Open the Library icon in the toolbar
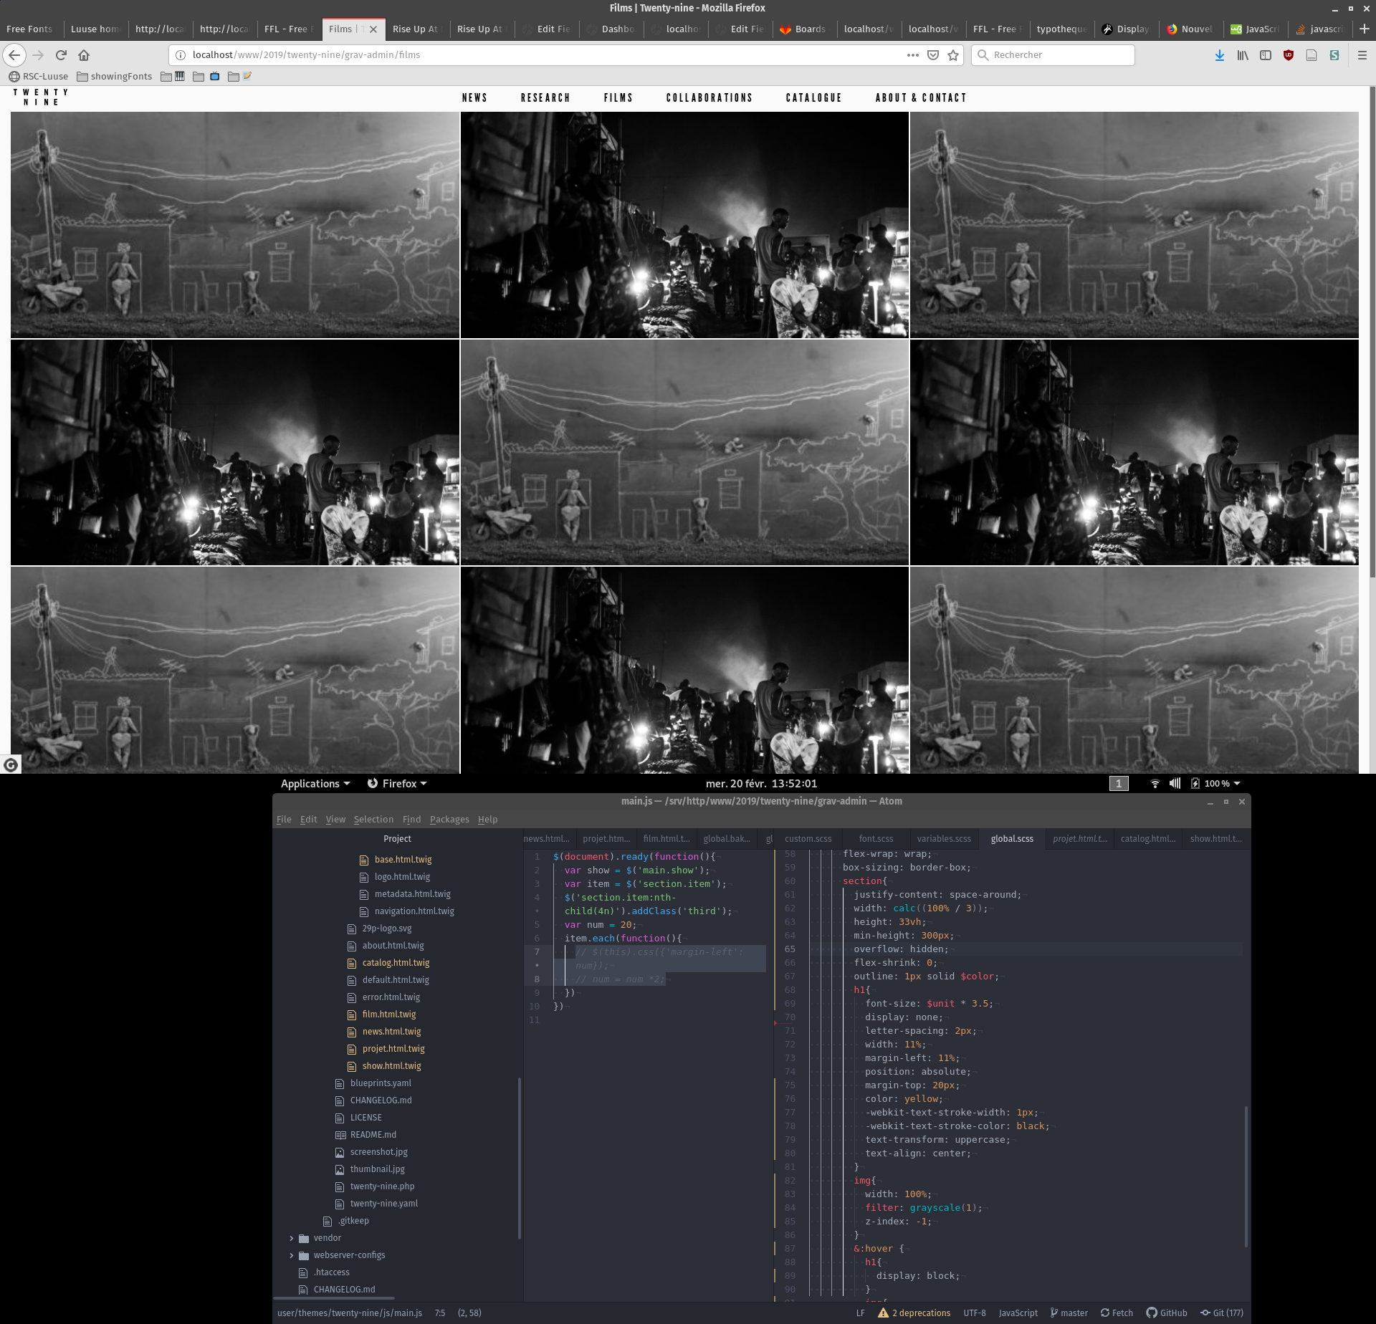 (x=1242, y=55)
